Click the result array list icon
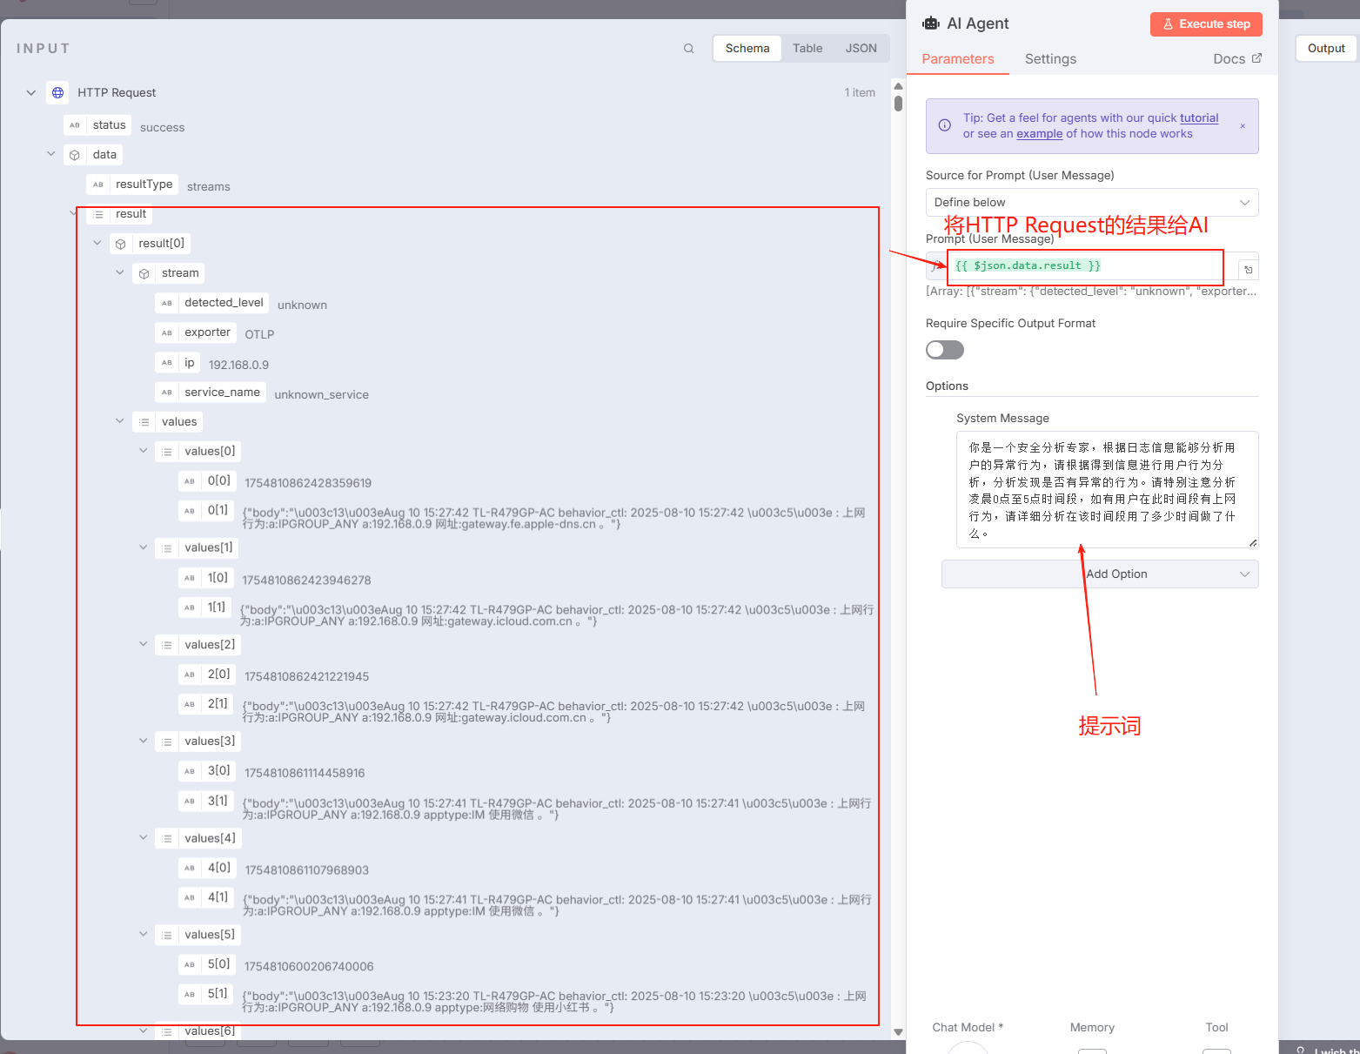 coord(97,214)
